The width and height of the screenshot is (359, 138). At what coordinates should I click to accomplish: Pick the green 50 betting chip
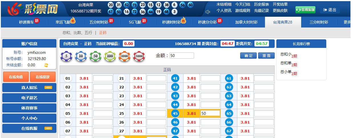95,56
